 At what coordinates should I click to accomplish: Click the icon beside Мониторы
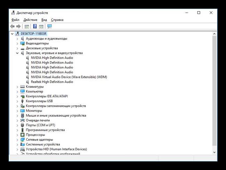coord(23,111)
